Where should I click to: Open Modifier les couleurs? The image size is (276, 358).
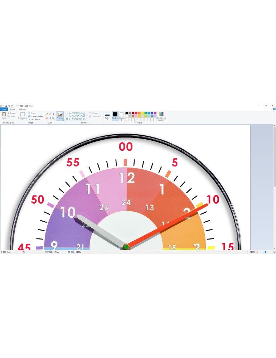point(161,116)
